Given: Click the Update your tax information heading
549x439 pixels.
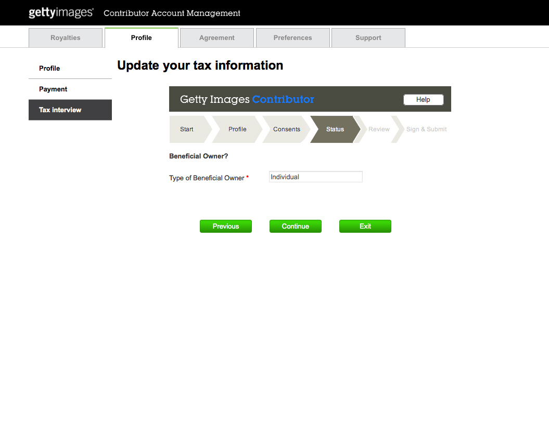Looking at the screenshot, I should [x=200, y=65].
